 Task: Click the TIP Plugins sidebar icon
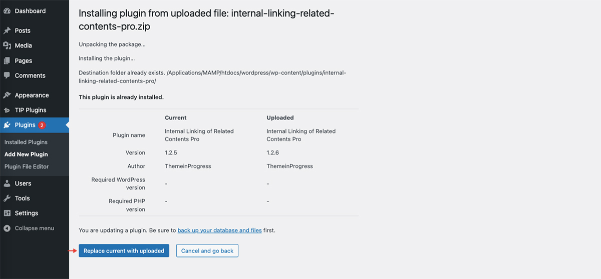pos(7,110)
